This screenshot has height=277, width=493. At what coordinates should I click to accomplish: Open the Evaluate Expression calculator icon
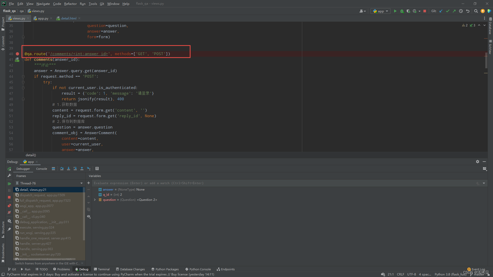point(97,169)
